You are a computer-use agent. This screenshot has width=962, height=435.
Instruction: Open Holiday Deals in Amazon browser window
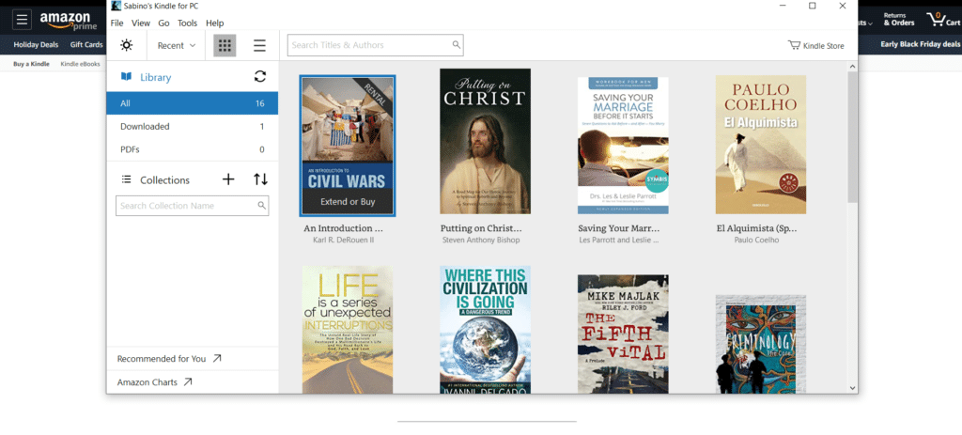[37, 45]
